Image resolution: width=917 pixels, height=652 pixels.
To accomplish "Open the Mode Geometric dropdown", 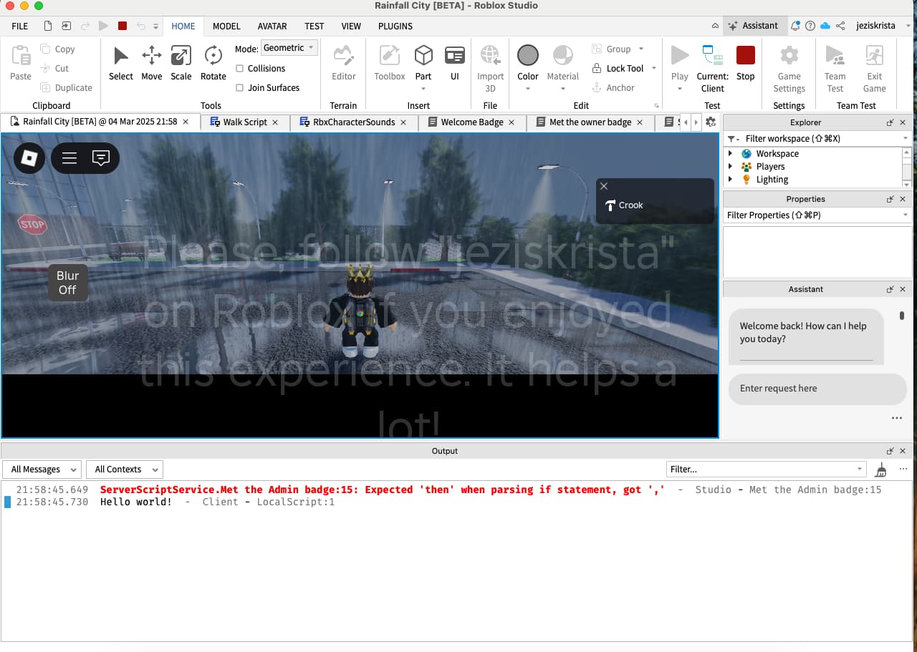I will click(289, 47).
